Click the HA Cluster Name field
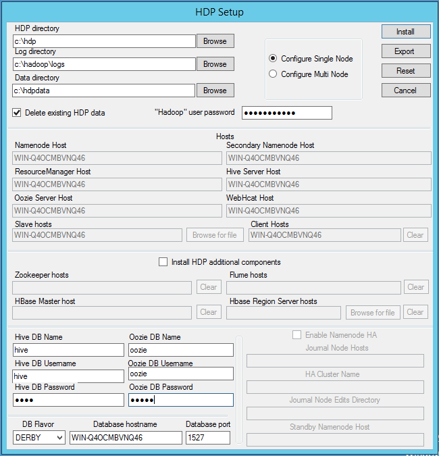439x456 pixels. pos(335,387)
